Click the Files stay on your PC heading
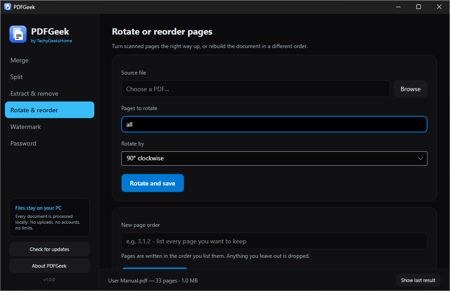 coord(38,208)
